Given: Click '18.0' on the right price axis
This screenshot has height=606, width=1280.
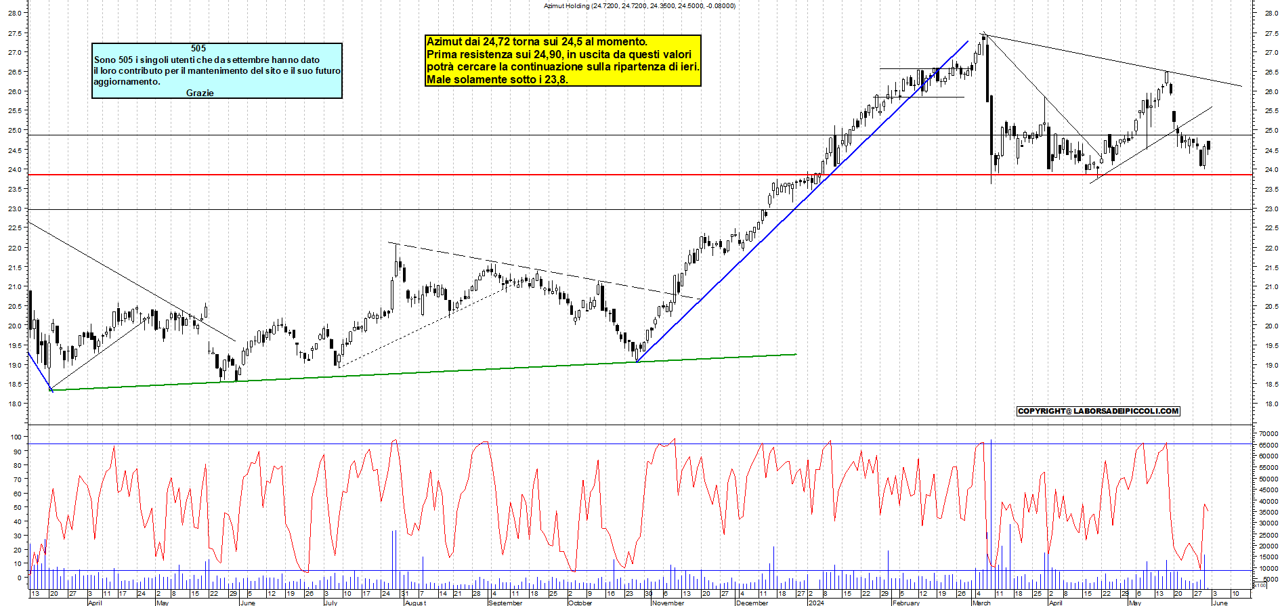Looking at the screenshot, I should tap(1271, 404).
